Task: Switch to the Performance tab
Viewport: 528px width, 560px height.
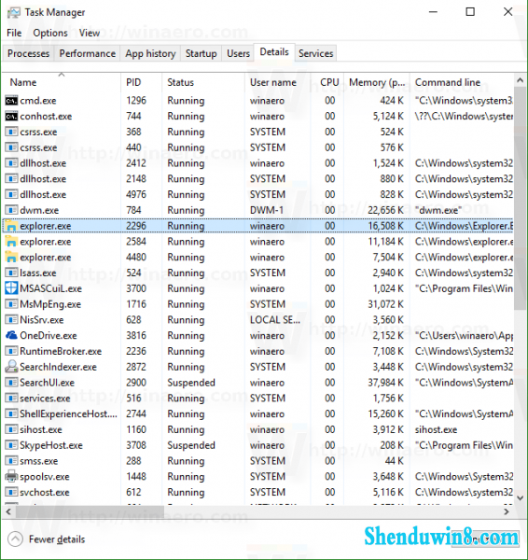Action: tap(88, 53)
